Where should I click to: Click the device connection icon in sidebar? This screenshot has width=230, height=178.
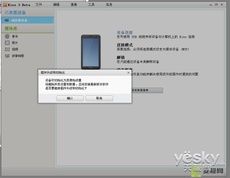pyautogui.click(x=7, y=20)
